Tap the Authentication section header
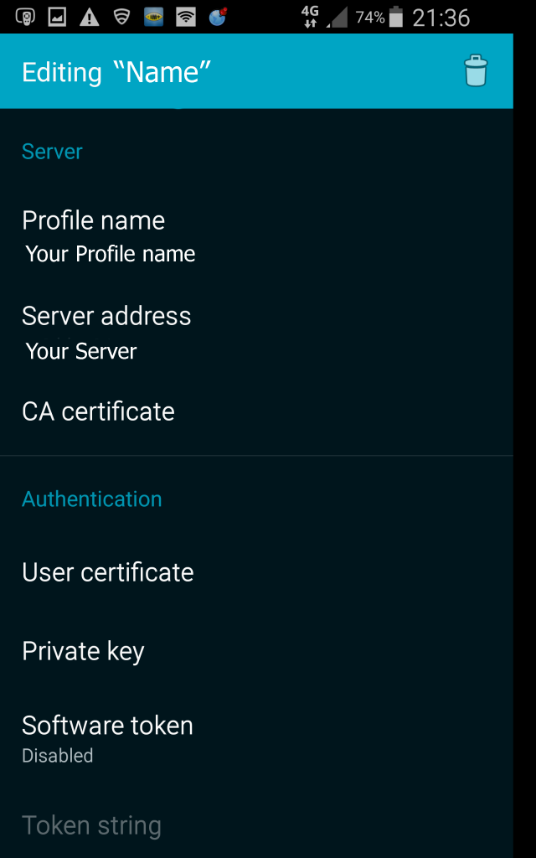The height and width of the screenshot is (858, 536). [x=91, y=499]
